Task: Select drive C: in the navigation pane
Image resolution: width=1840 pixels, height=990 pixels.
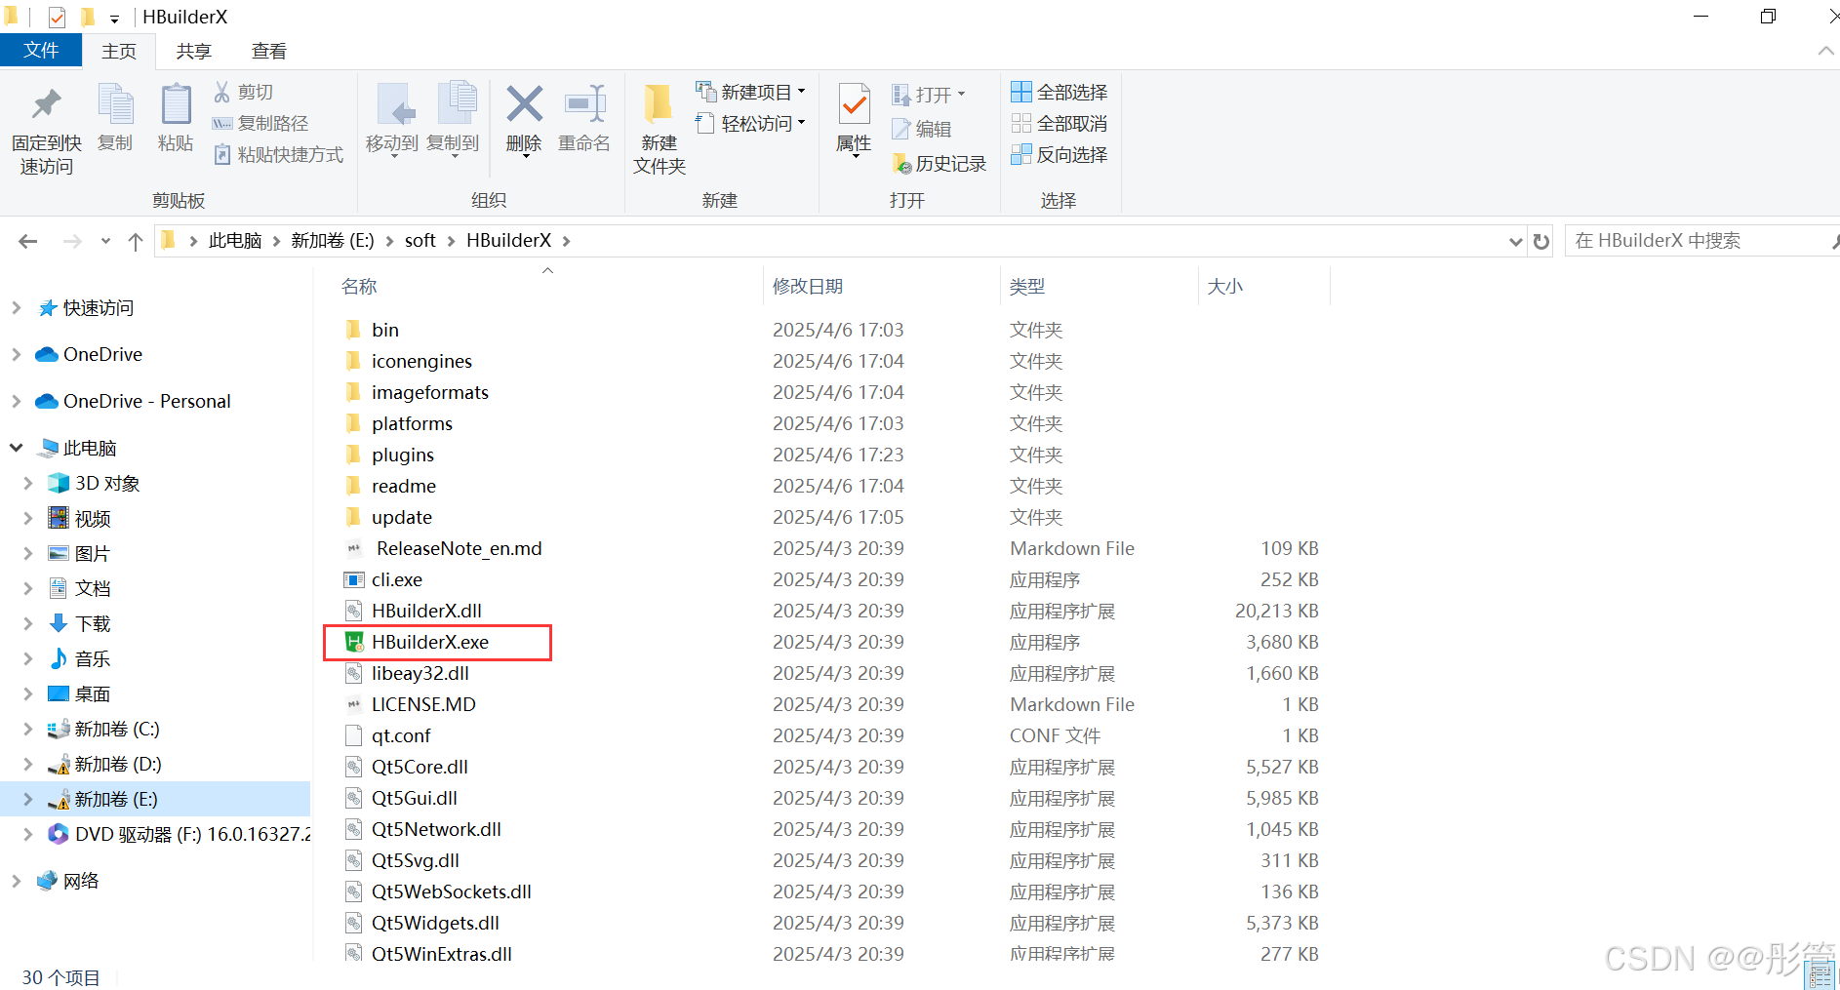Action: (x=117, y=729)
